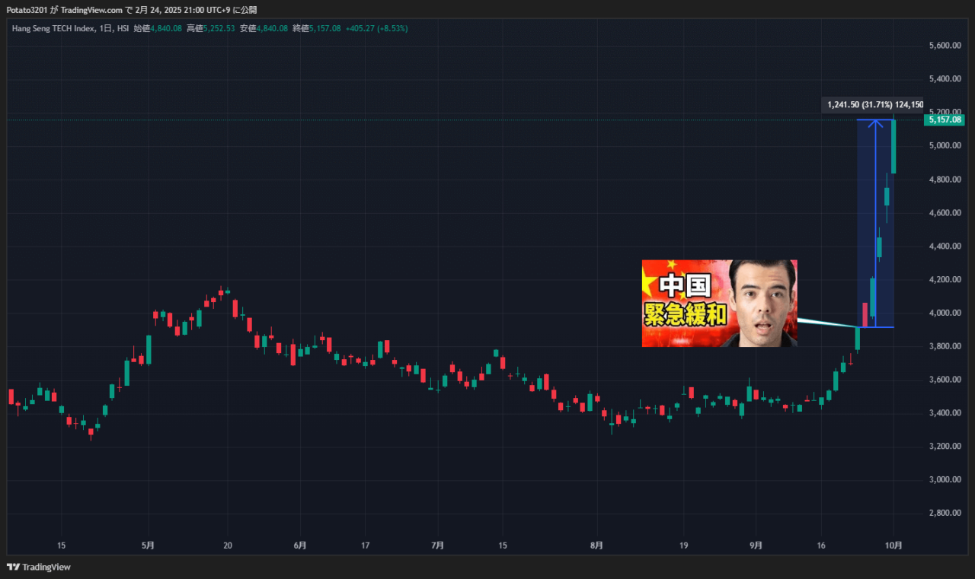Click the HSI exchange label
Image resolution: width=975 pixels, height=579 pixels.
(x=123, y=28)
